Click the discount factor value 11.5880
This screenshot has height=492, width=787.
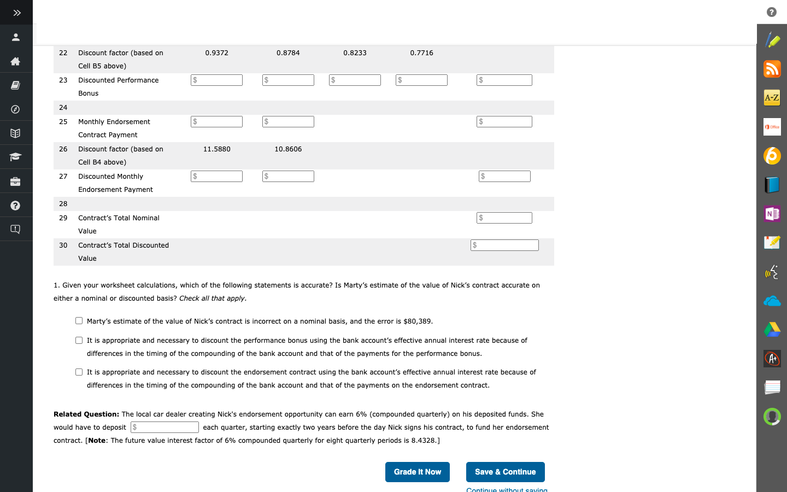[217, 149]
